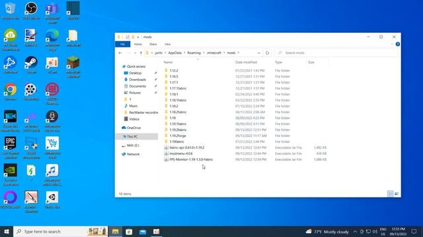Viewport: 423px width, 237px height.
Task: Launch Google Chrome from the desktop
Action: [x=11, y=92]
